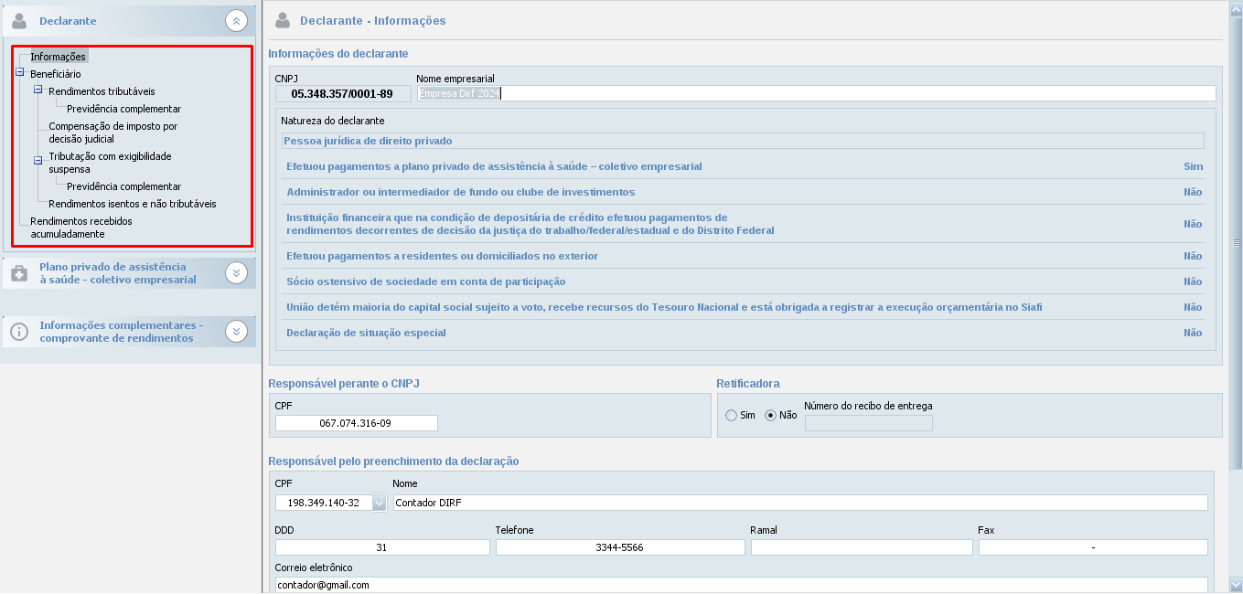
Task: Collapse Tributação com exigibilidade suspensa node
Action: [x=38, y=161]
